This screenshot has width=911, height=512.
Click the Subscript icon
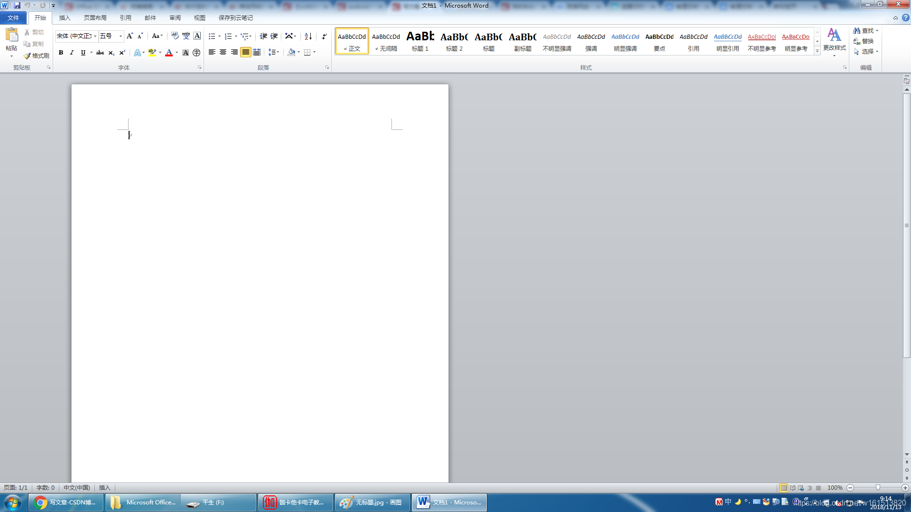point(111,53)
